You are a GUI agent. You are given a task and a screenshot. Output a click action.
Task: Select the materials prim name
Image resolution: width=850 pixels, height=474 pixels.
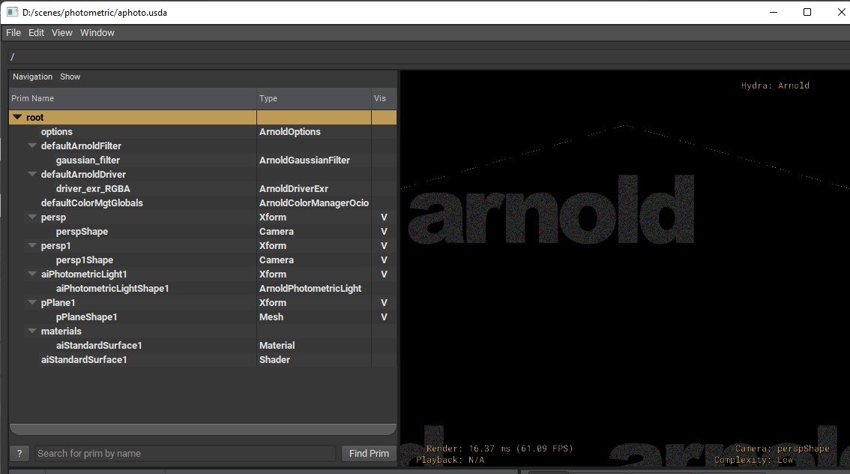(61, 331)
